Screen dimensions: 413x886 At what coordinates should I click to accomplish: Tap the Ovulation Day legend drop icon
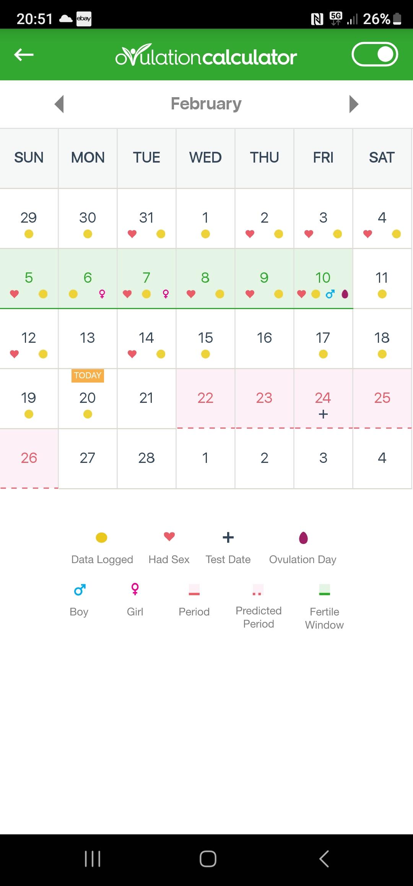point(303,537)
